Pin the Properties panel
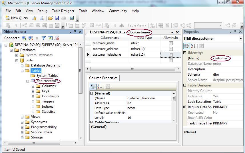The width and height of the screenshot is (245, 153). 235,32
